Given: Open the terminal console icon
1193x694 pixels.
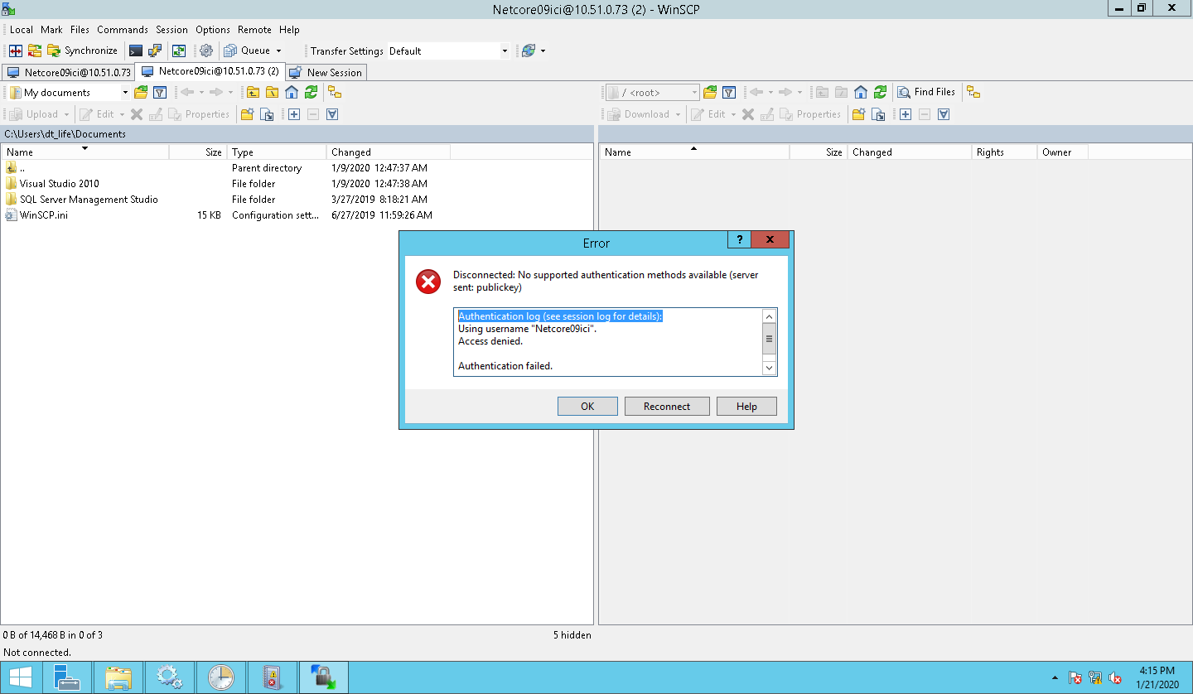Looking at the screenshot, I should (136, 51).
